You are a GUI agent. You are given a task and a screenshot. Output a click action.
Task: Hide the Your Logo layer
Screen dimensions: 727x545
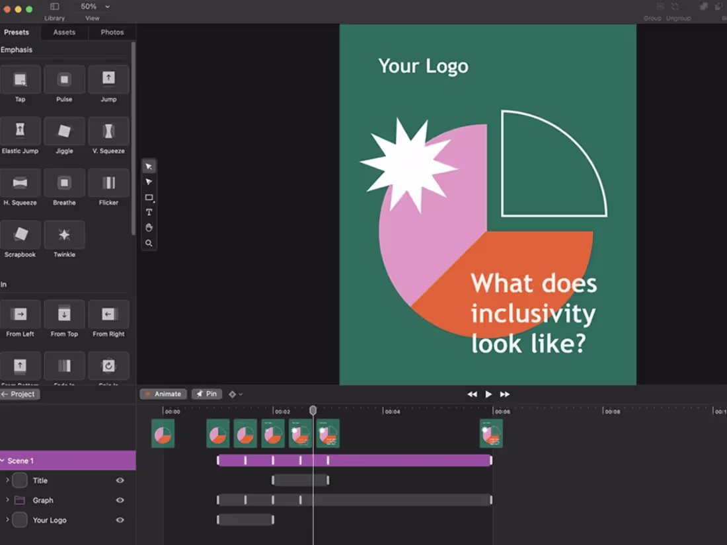119,520
